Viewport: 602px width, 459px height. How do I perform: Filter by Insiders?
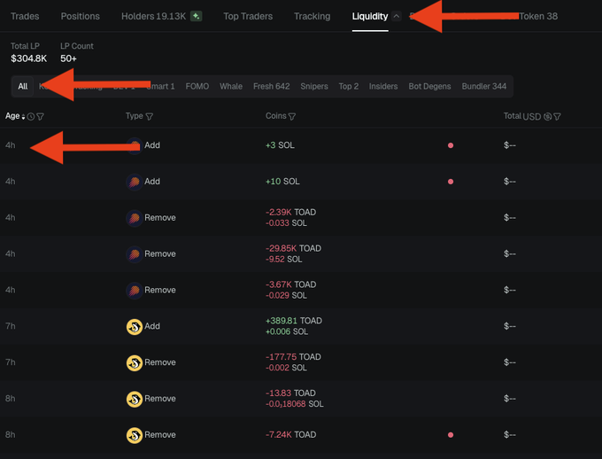(x=383, y=86)
